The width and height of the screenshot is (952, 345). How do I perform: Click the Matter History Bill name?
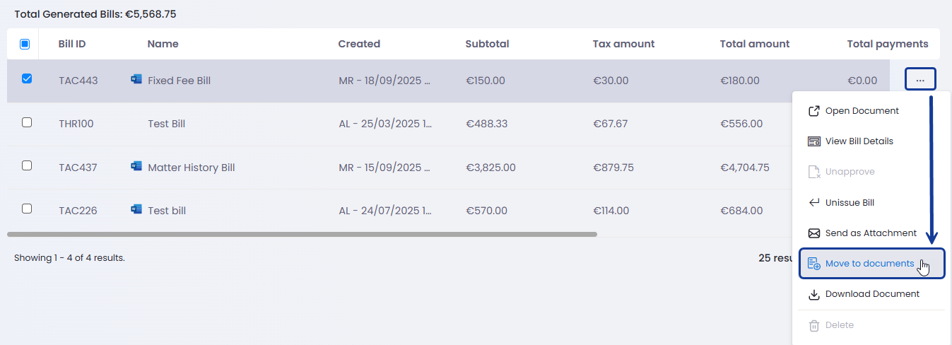tap(191, 168)
